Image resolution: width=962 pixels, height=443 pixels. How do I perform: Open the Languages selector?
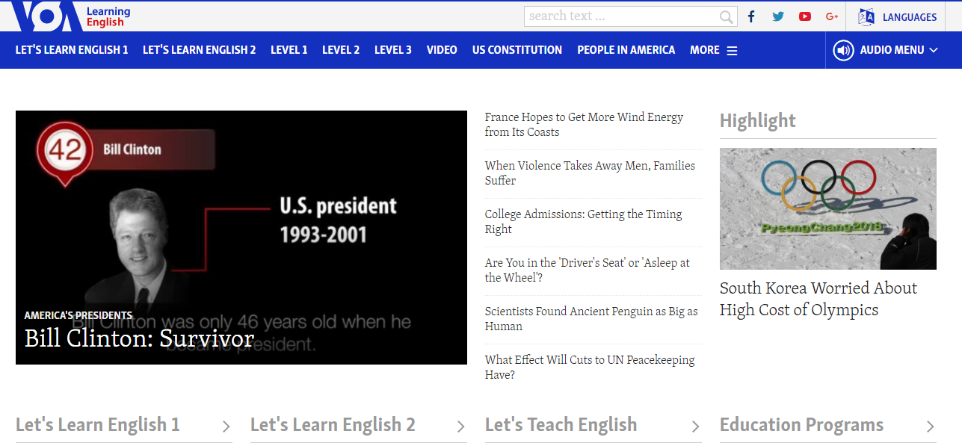(898, 16)
